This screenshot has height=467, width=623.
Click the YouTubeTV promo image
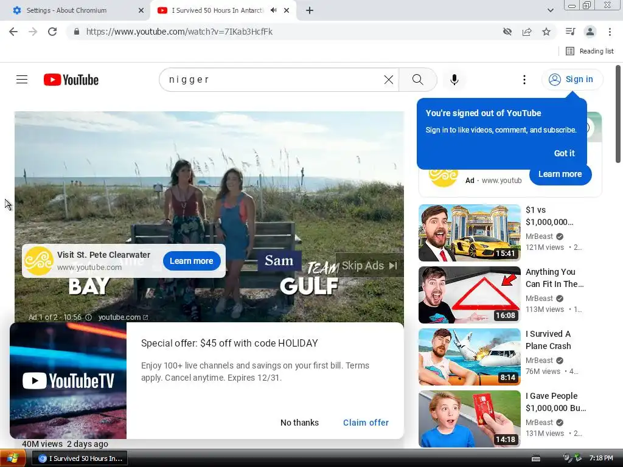tap(68, 381)
